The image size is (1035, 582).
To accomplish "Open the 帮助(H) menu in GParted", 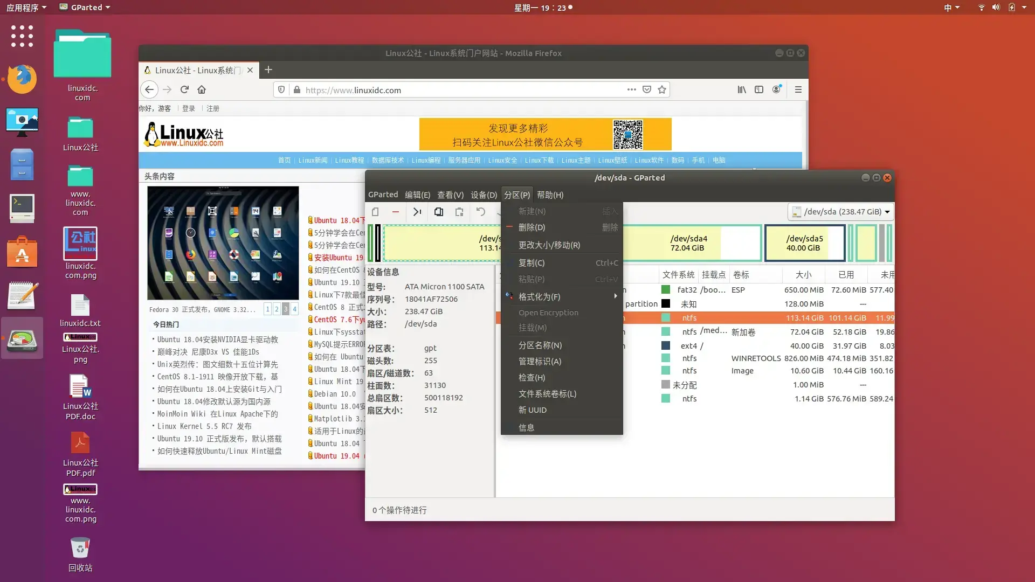I will click(550, 195).
